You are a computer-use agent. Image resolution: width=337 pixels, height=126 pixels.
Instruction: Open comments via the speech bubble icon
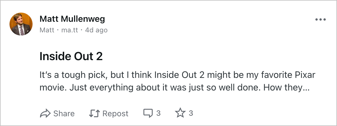148,113
